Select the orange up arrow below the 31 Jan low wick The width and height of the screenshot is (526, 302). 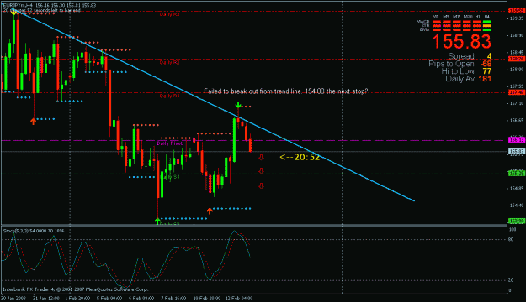pyautogui.click(x=33, y=121)
